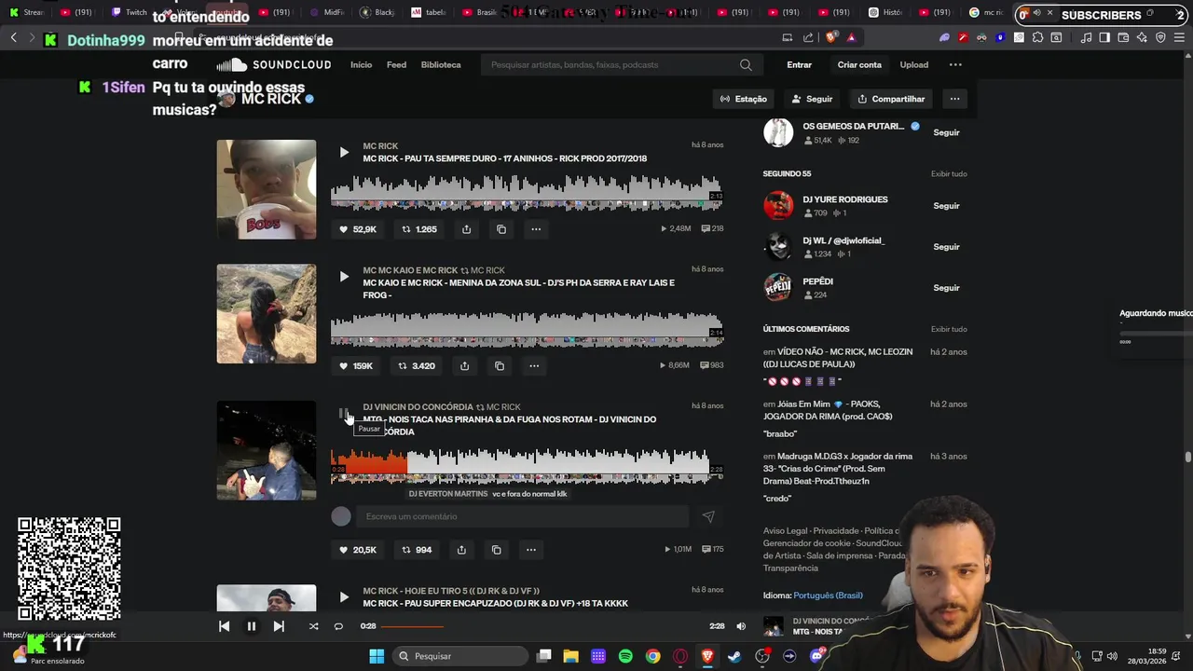The image size is (1193, 671).
Task: Open more options for PAU TA SEMPRE DURO
Action: [536, 228]
